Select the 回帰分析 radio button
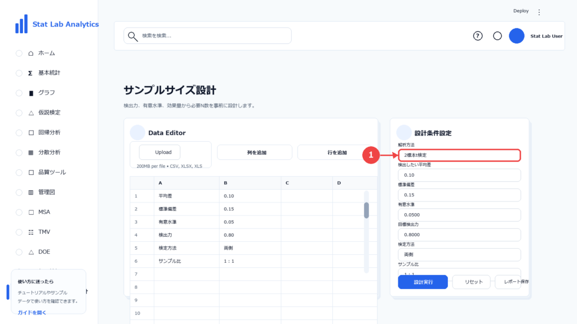The height and width of the screenshot is (324, 577). click(x=19, y=133)
